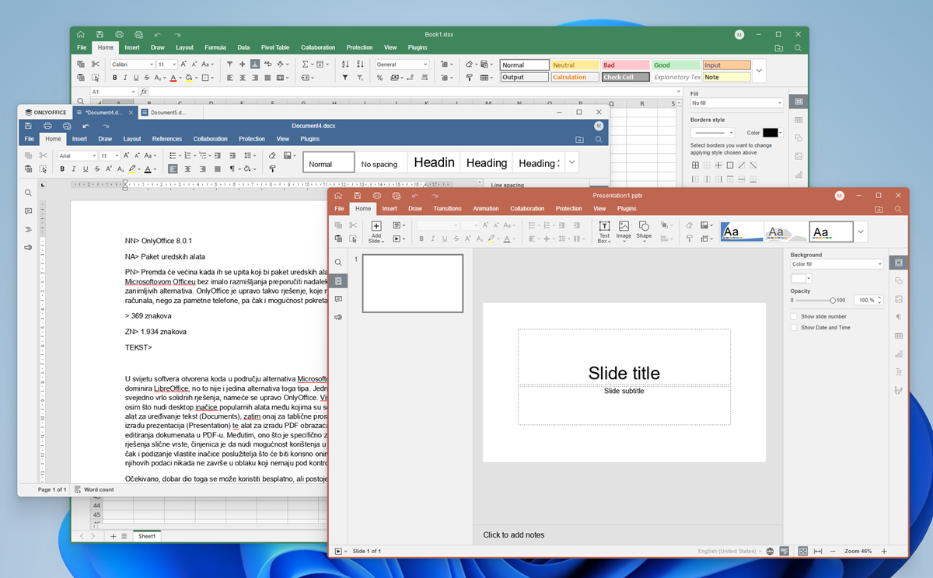This screenshot has height=578, width=933.
Task: Open Formula tab in Book1.xlsx
Action: coord(215,47)
